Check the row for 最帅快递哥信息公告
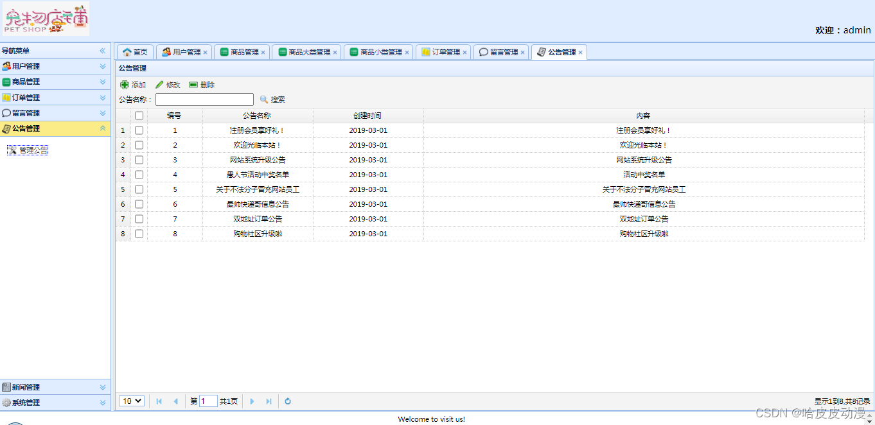The width and height of the screenshot is (875, 425). click(139, 204)
